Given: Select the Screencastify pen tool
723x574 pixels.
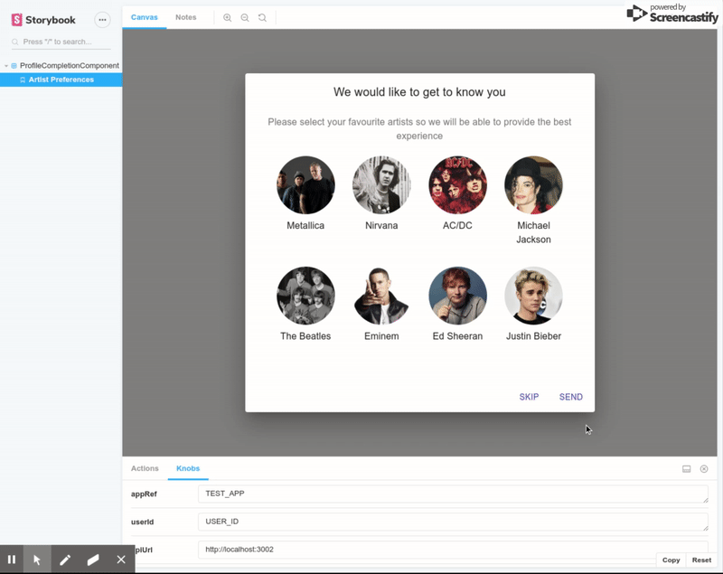Looking at the screenshot, I should (x=65, y=560).
